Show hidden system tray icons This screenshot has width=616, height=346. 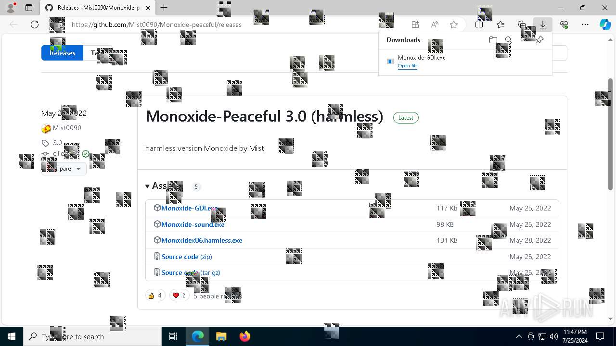tap(519, 336)
